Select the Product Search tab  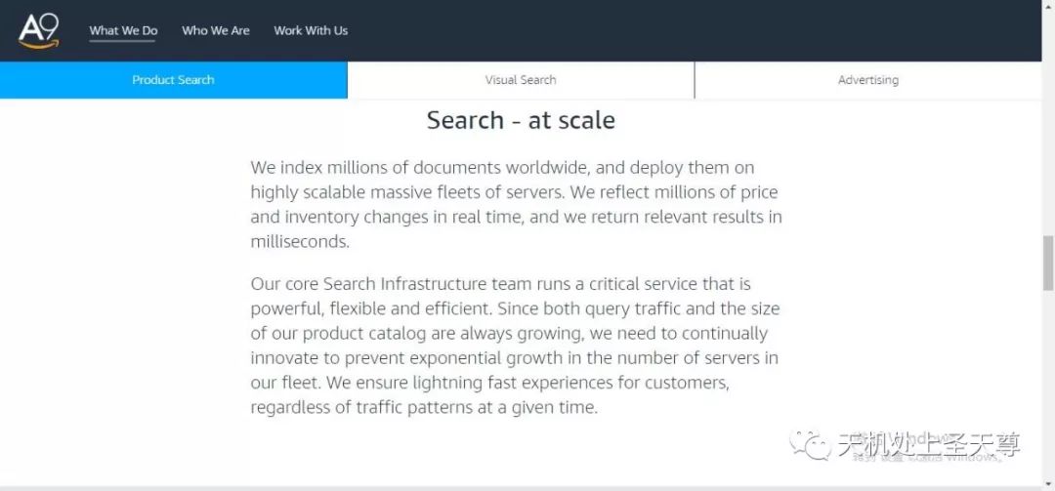(174, 80)
